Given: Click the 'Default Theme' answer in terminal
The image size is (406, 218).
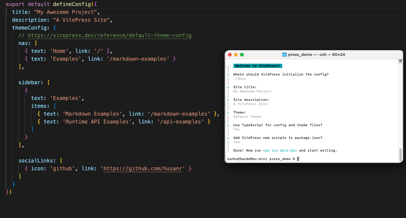Looking at the screenshot, I should (x=247, y=117).
